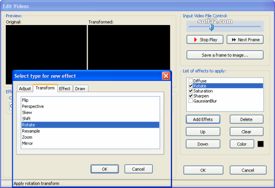Cancel the new effect dialog

[x=138, y=169]
